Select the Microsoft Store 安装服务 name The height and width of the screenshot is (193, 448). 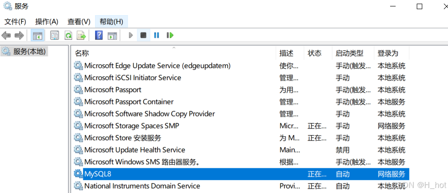pos(123,138)
